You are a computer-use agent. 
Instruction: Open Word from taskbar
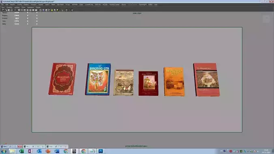pos(57,151)
